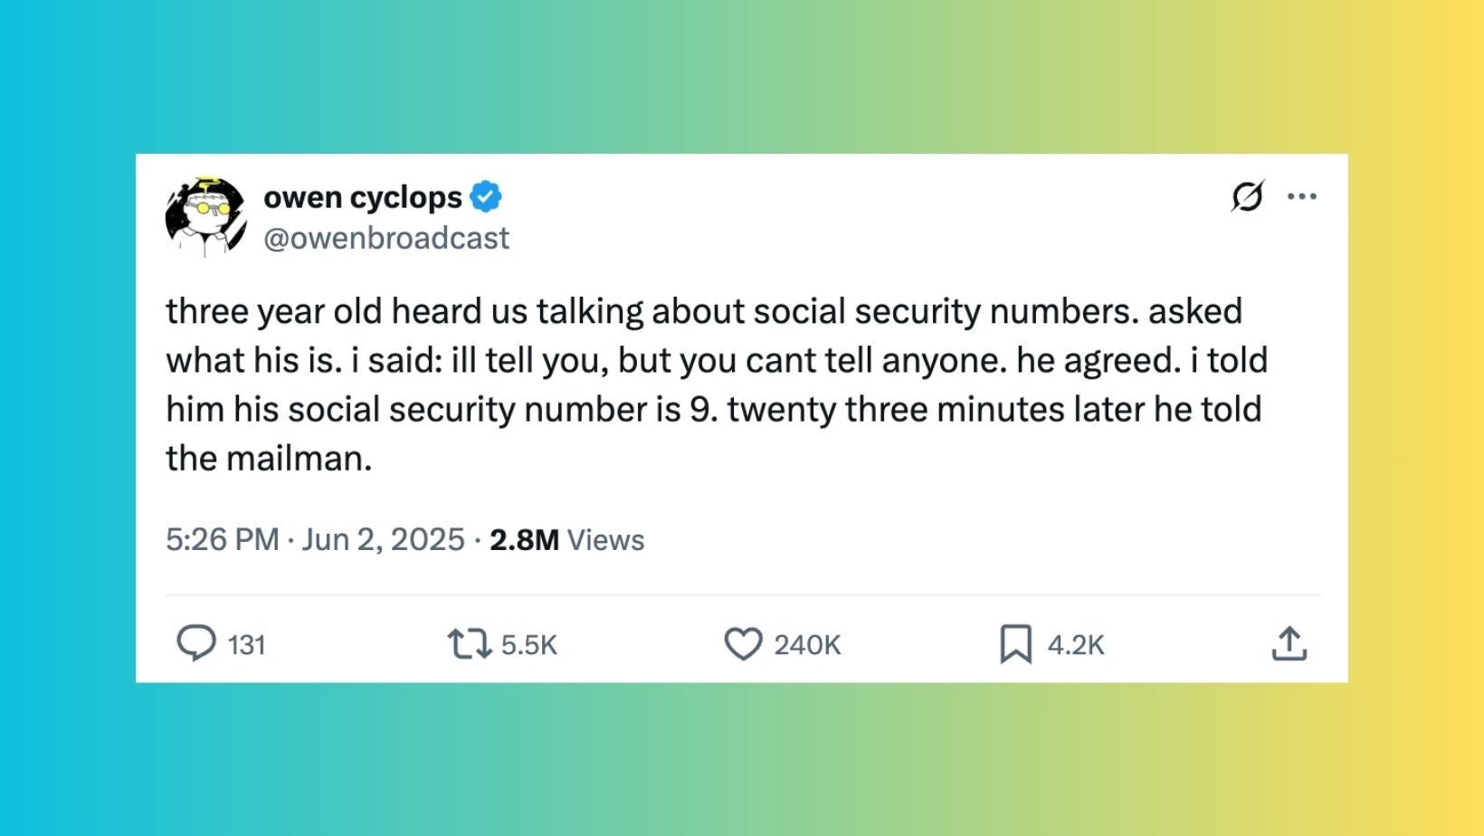Image resolution: width=1484 pixels, height=836 pixels.
Task: Open the three-dot more options menu
Action: point(1301,196)
